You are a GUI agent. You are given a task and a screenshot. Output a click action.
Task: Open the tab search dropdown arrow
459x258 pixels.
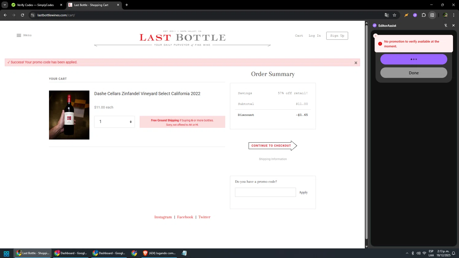pyautogui.click(x=5, y=5)
